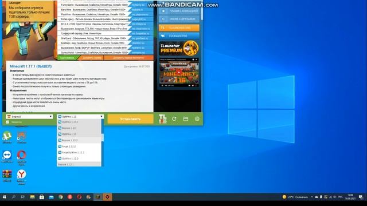Select the GriefLand server row

click(106, 38)
